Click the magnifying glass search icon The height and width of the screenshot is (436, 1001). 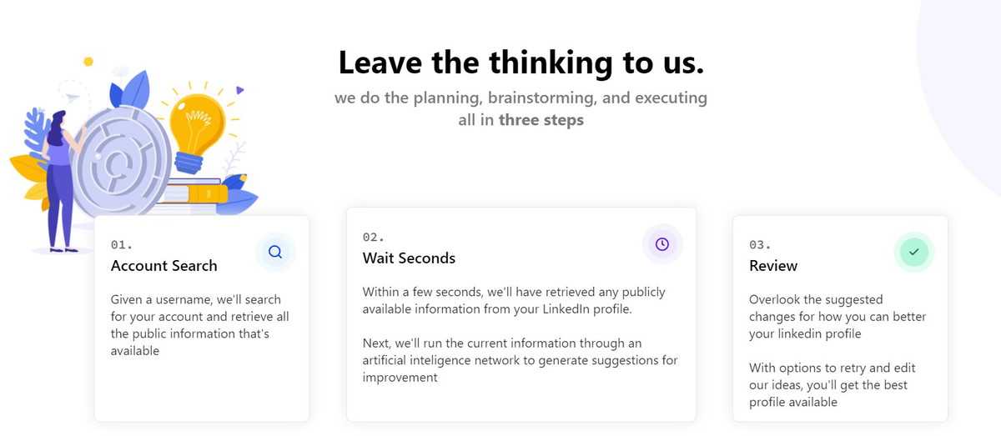point(275,252)
